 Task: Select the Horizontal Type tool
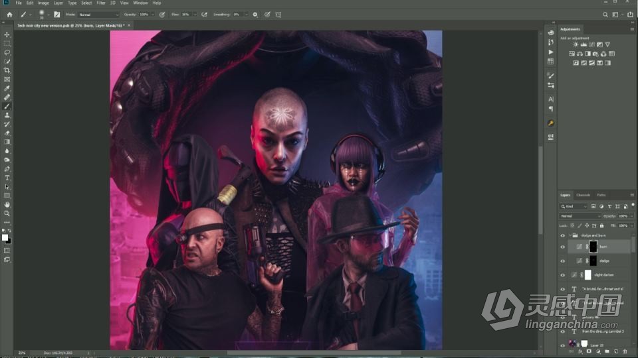(x=7, y=178)
